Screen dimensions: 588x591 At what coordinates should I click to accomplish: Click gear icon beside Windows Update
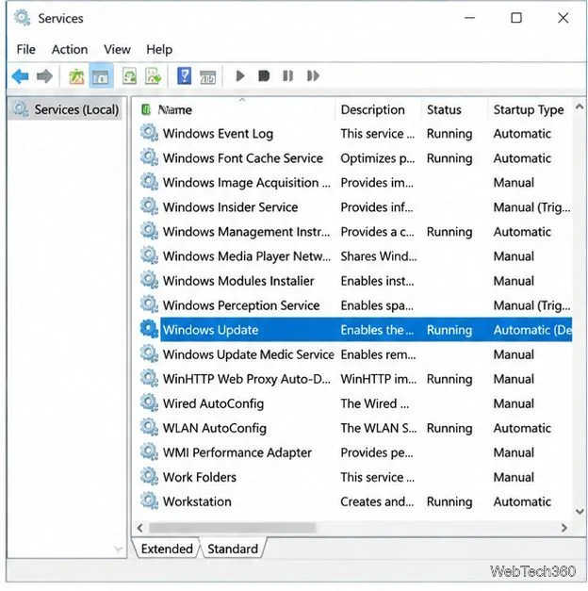pyautogui.click(x=149, y=329)
